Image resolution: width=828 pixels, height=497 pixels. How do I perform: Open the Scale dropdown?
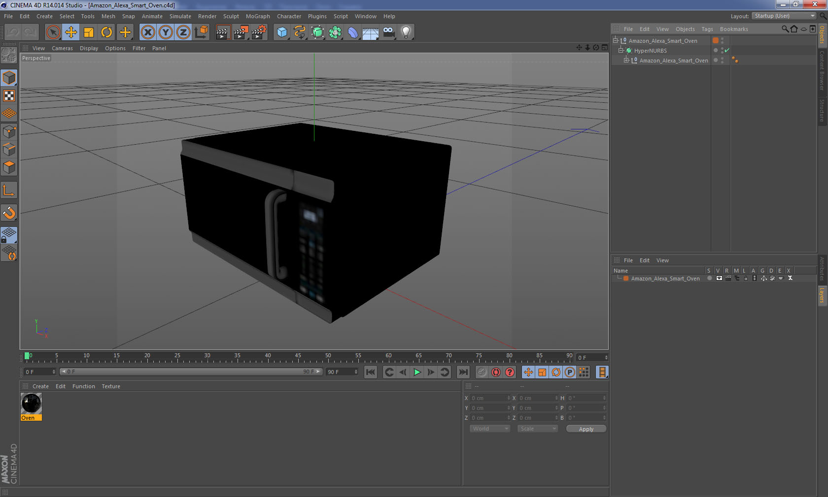537,429
